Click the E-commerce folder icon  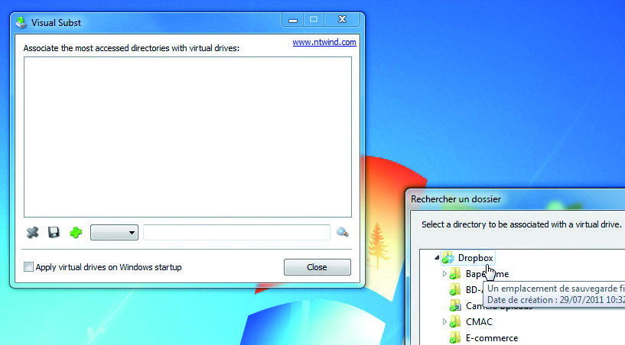click(x=455, y=338)
